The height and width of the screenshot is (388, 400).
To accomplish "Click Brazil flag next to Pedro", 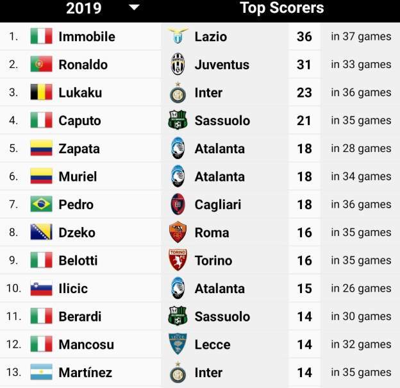I will click(41, 205).
